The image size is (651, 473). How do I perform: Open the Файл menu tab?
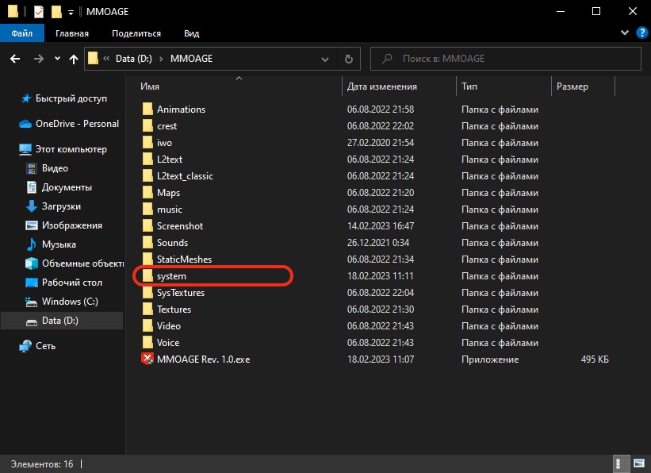(x=21, y=33)
